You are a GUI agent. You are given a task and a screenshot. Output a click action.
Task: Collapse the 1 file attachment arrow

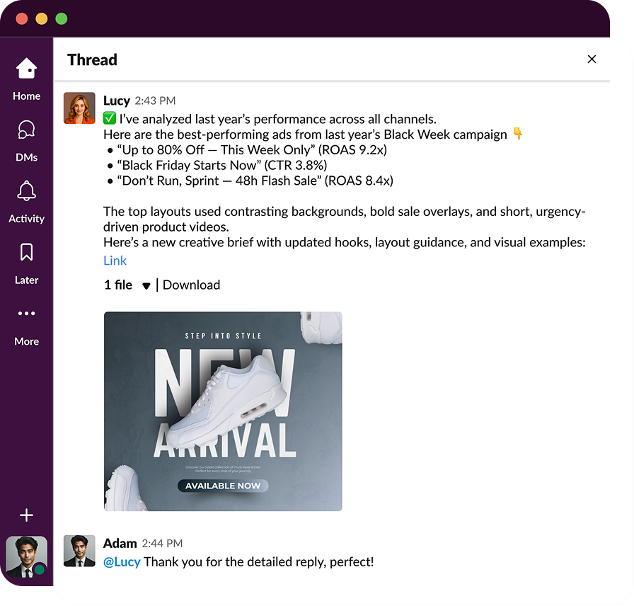tap(146, 286)
